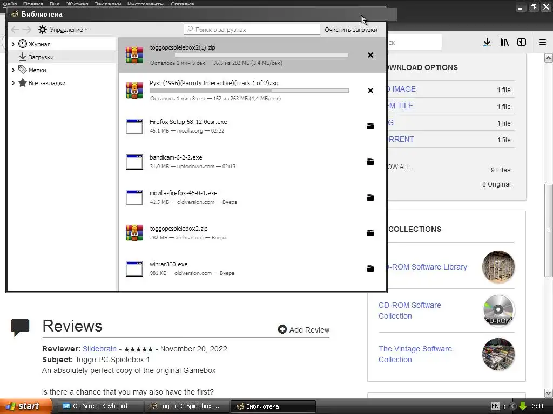Click the 8 Original text

[x=496, y=184]
